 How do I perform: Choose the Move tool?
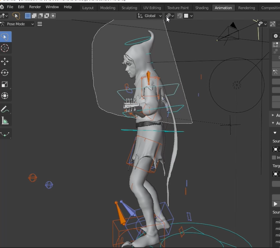coord(5,62)
